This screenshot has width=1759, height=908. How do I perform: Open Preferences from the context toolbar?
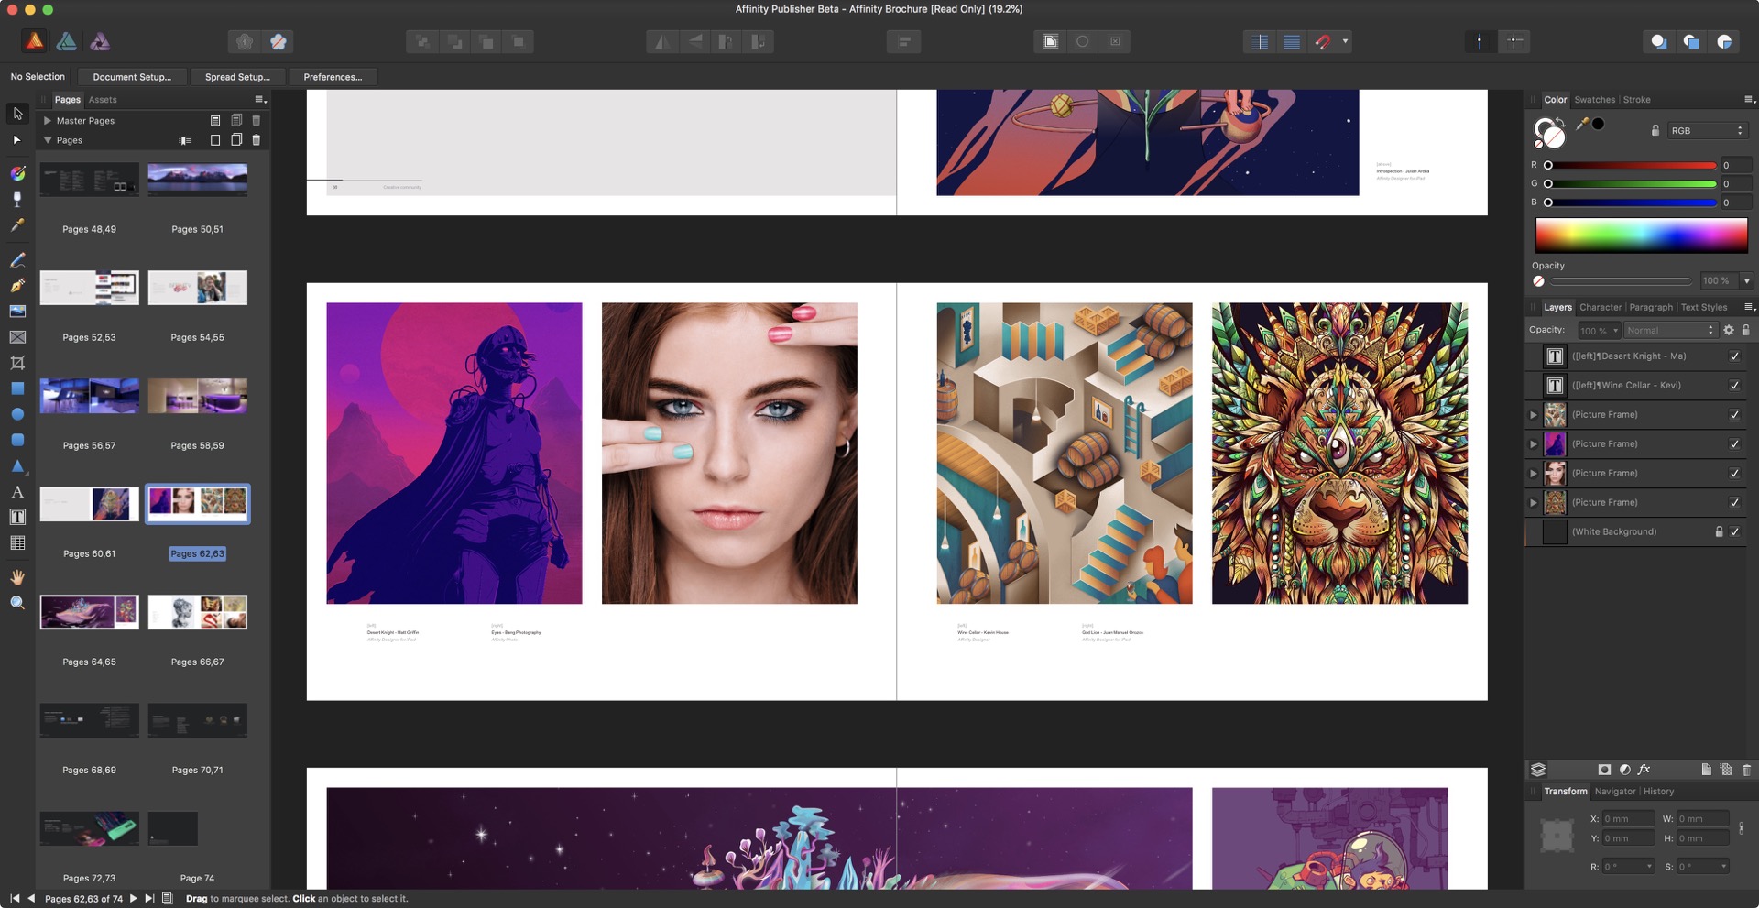(333, 77)
